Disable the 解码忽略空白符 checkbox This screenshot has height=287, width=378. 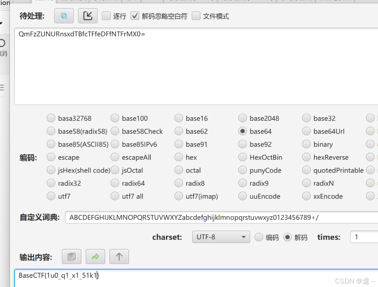(135, 16)
